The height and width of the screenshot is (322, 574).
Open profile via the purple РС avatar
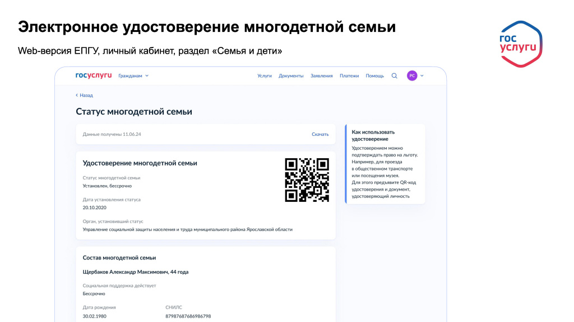coord(412,75)
